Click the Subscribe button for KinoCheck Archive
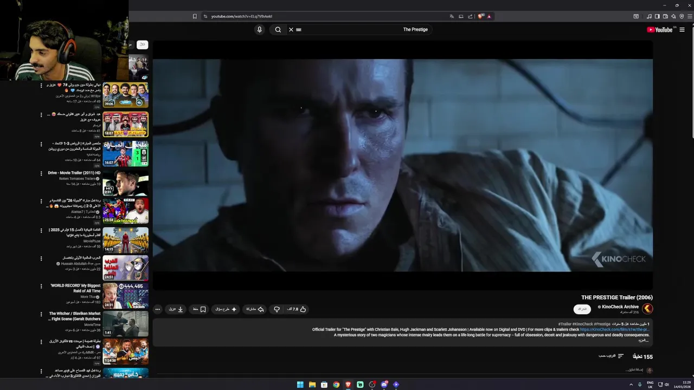This screenshot has width=694, height=390. point(582,309)
